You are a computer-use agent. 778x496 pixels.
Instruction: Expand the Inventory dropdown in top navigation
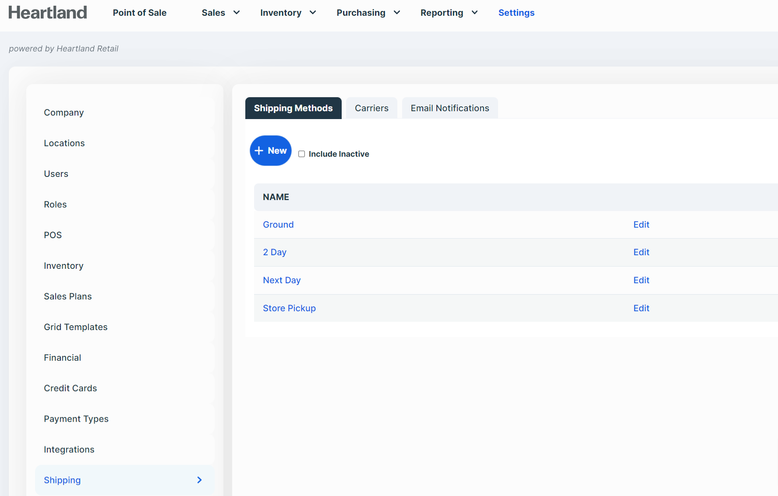click(288, 13)
